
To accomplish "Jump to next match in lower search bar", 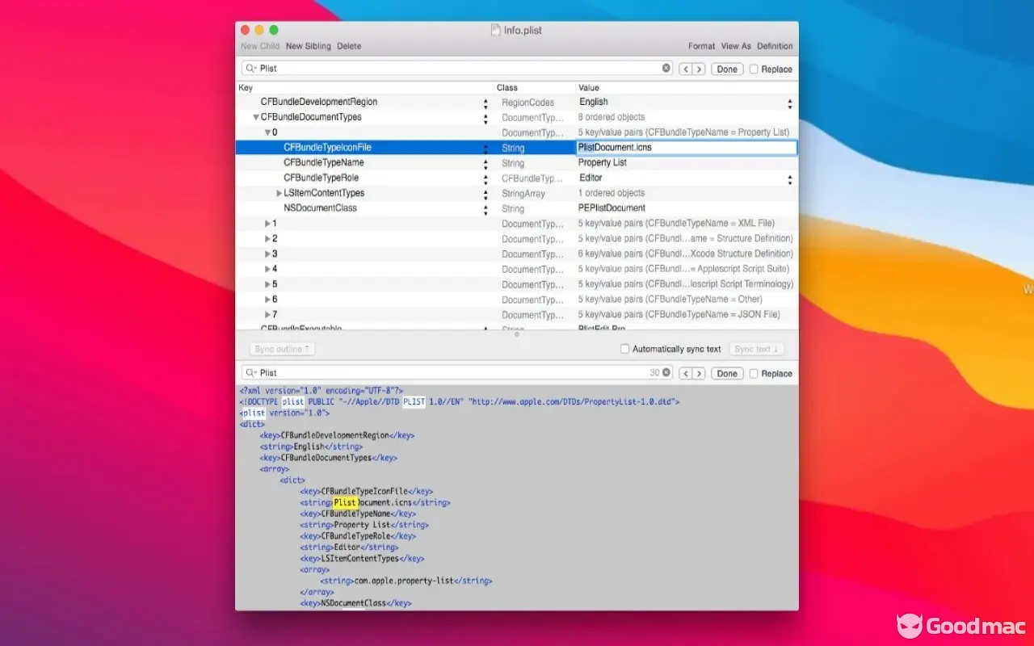I will click(x=699, y=374).
